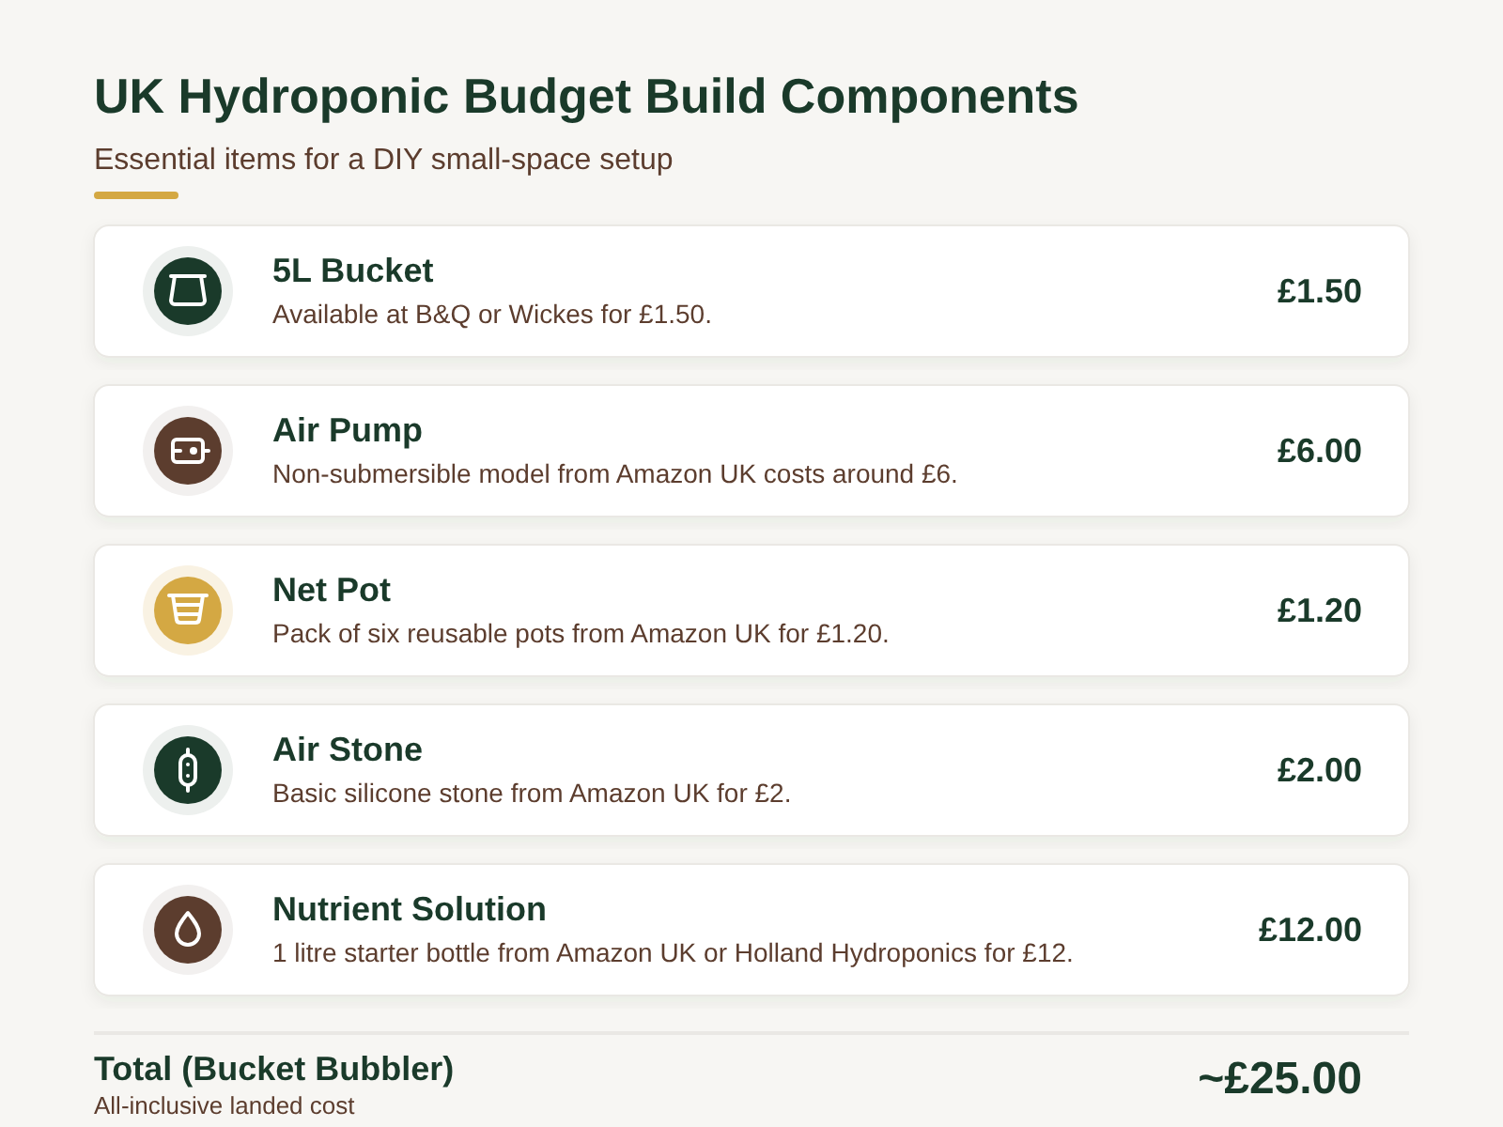Click the UK Hydroponic Budget Build title
This screenshot has width=1503, height=1127.
[x=586, y=96]
